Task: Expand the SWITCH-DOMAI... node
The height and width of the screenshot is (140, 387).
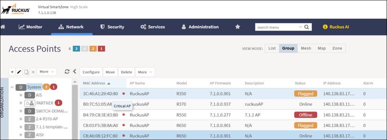Action: pos(21,111)
